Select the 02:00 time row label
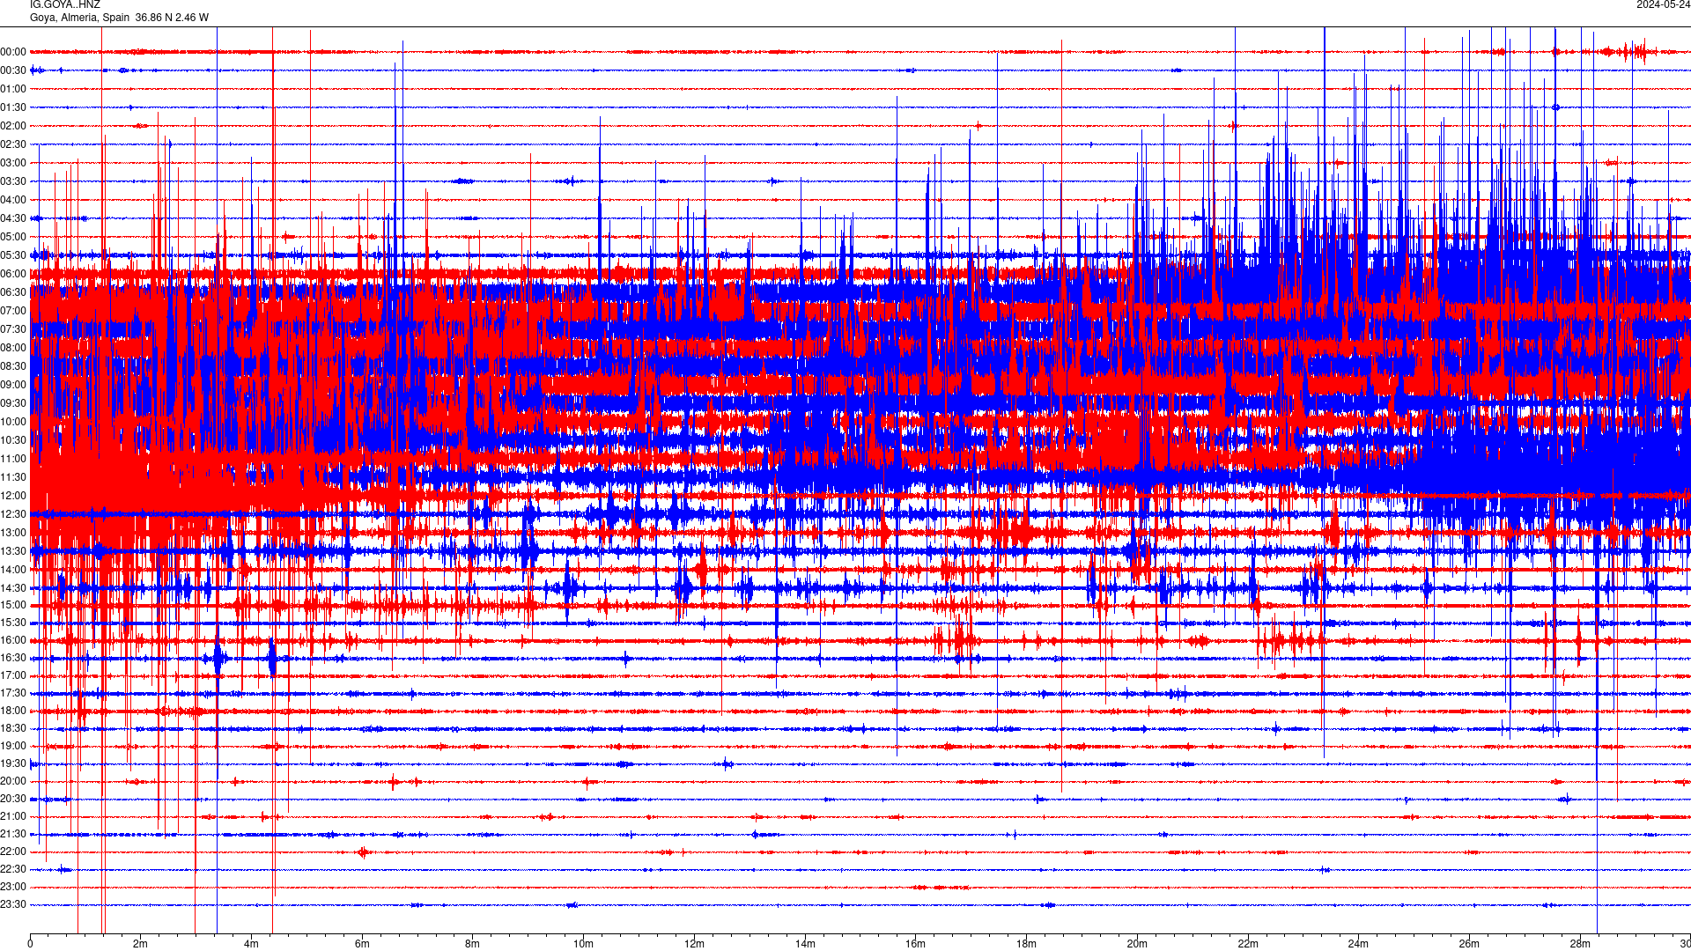Screen dimensions: 1691x951 point(13,126)
